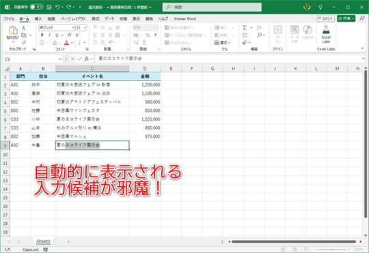
Task: Click the Insert Function fx icon
Action: (x=87, y=59)
